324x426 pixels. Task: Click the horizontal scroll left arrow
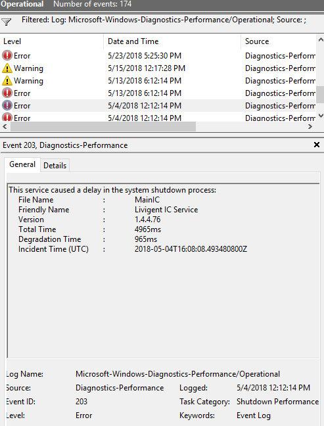coord(5,127)
